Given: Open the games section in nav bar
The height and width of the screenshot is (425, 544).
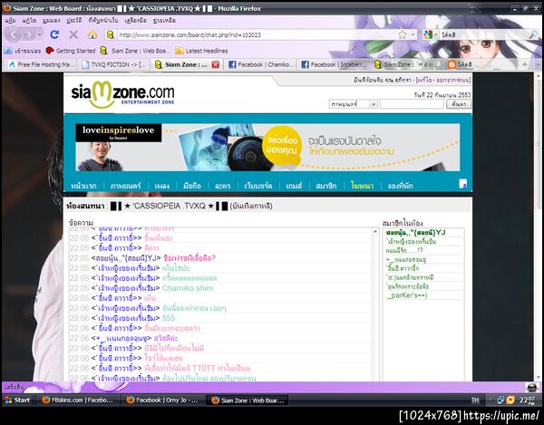Looking at the screenshot, I should point(294,186).
